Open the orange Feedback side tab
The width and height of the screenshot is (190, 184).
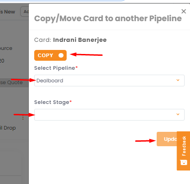tap(183, 151)
